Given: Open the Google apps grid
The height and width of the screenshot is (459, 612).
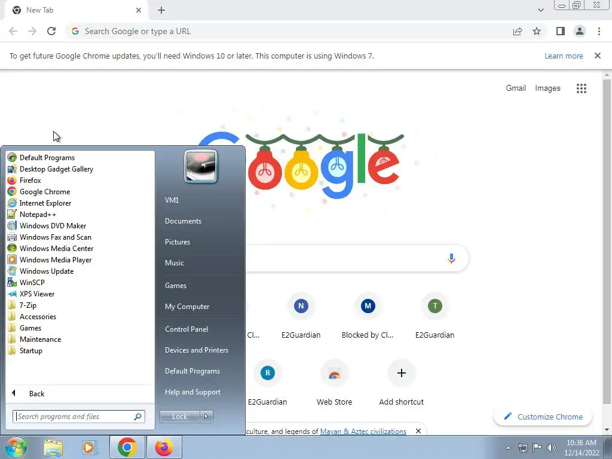Looking at the screenshot, I should point(581,88).
